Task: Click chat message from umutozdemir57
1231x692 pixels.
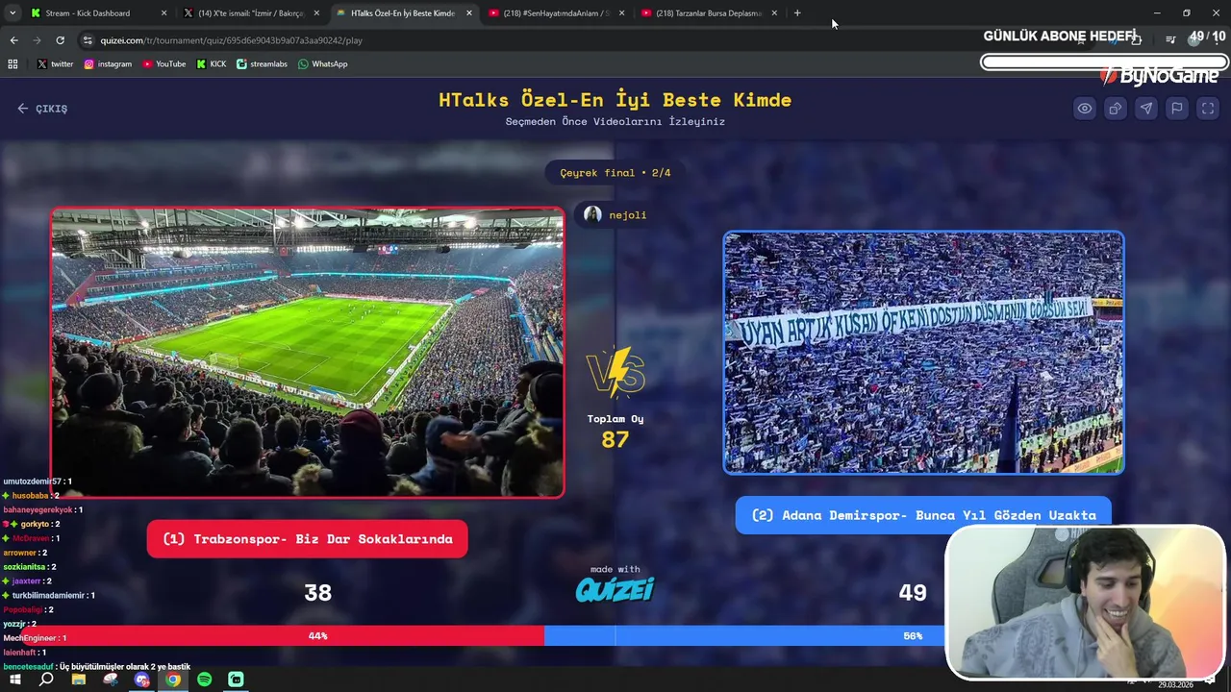Action: [x=38, y=482]
